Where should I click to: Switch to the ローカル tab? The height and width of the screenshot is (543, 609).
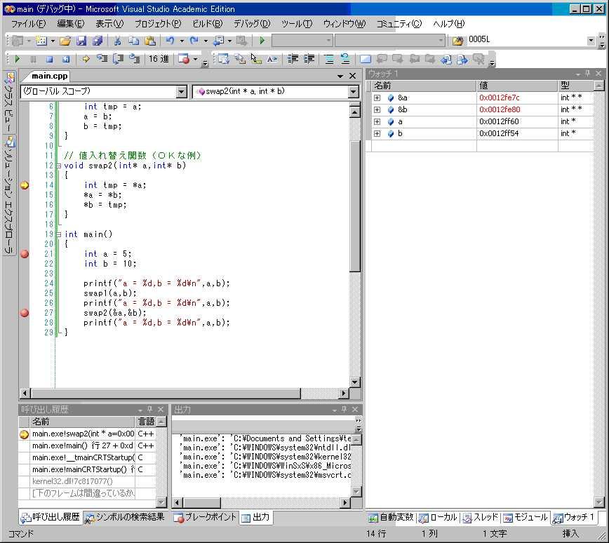point(438,517)
